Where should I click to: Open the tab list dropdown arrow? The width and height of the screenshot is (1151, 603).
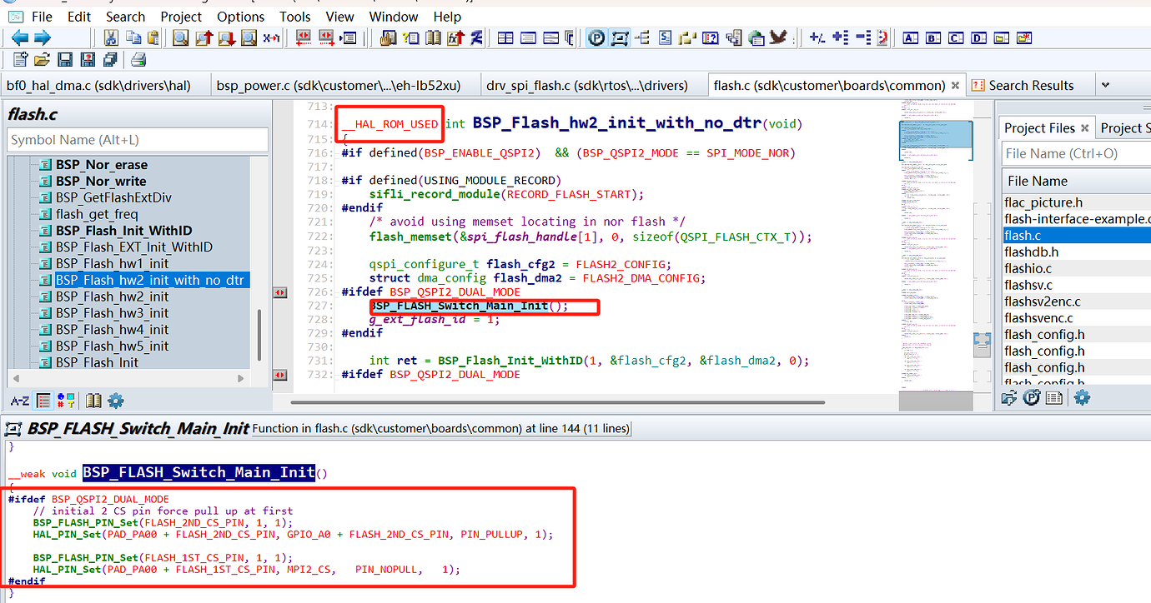pyautogui.click(x=1105, y=85)
